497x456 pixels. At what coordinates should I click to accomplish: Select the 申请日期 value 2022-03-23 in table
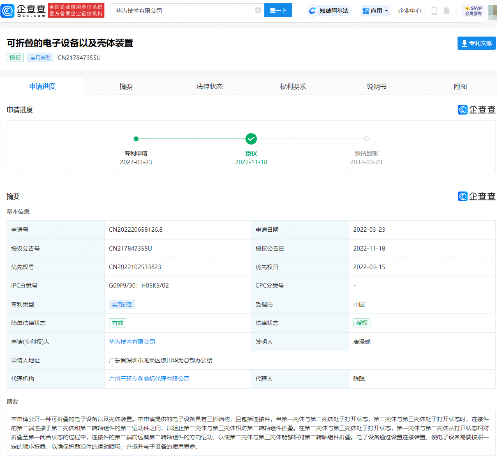pos(369,230)
